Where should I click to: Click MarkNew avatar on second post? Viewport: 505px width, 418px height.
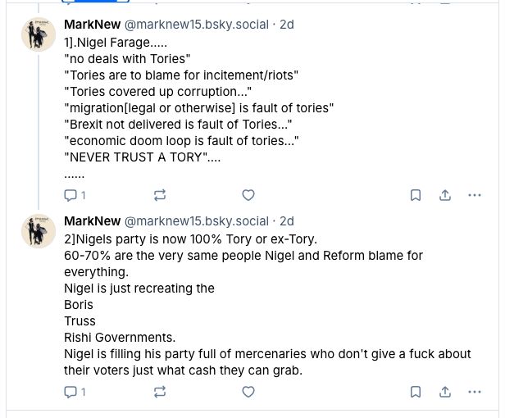(x=39, y=231)
